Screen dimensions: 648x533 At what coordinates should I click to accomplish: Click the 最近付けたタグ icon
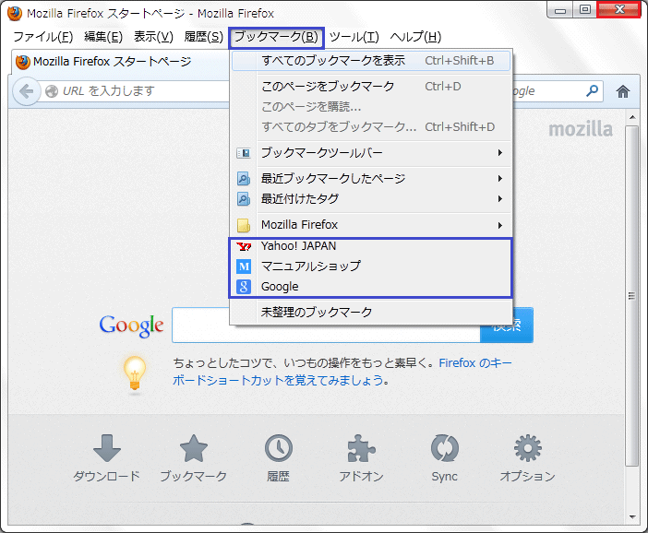(244, 199)
